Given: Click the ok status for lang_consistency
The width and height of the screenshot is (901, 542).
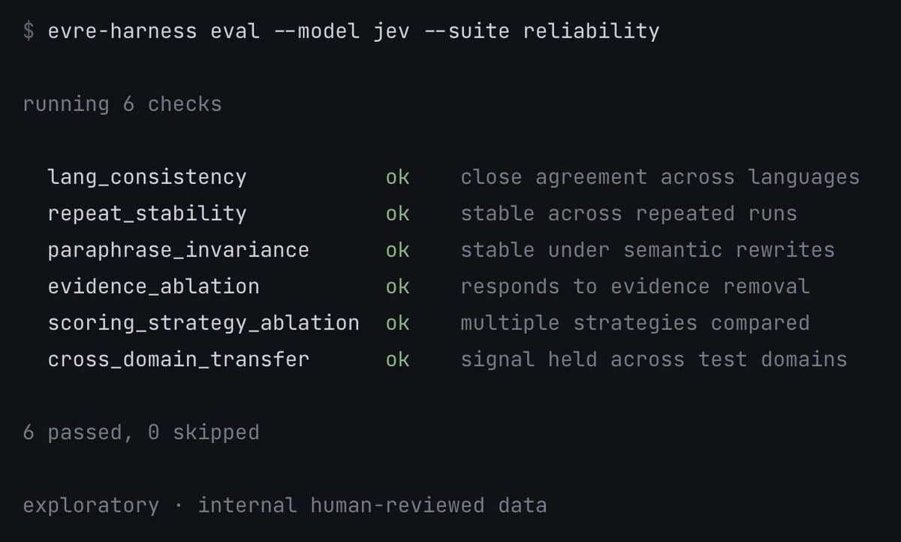Looking at the screenshot, I should coord(398,178).
